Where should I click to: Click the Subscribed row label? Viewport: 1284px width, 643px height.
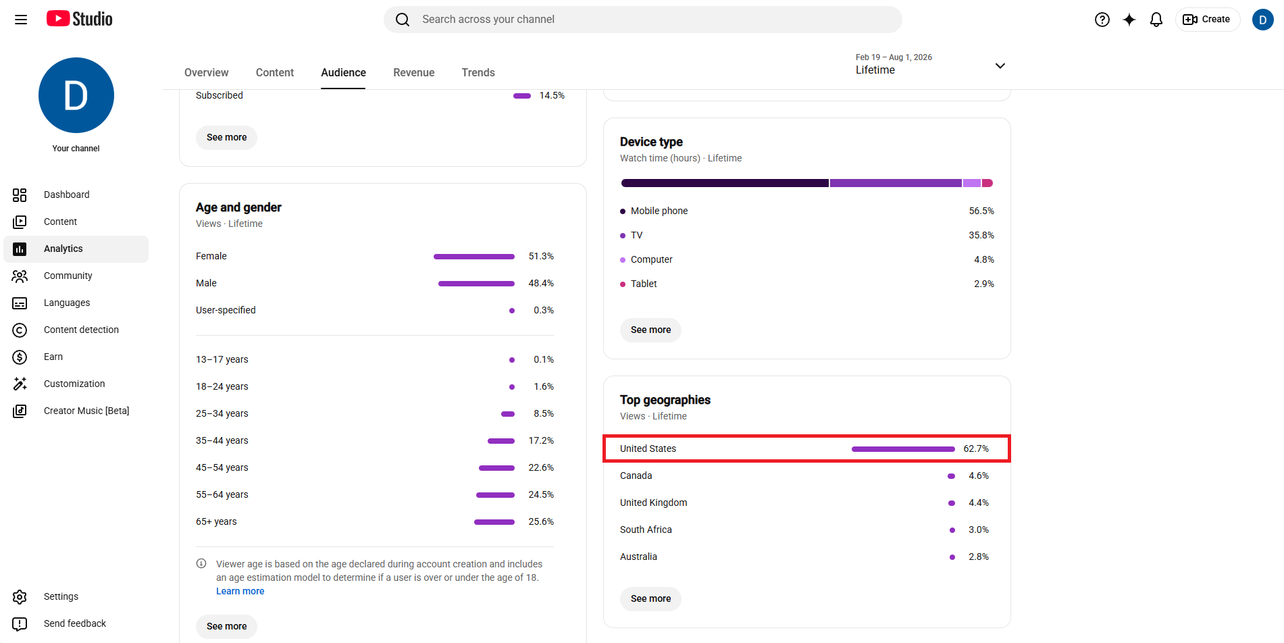pyautogui.click(x=219, y=95)
